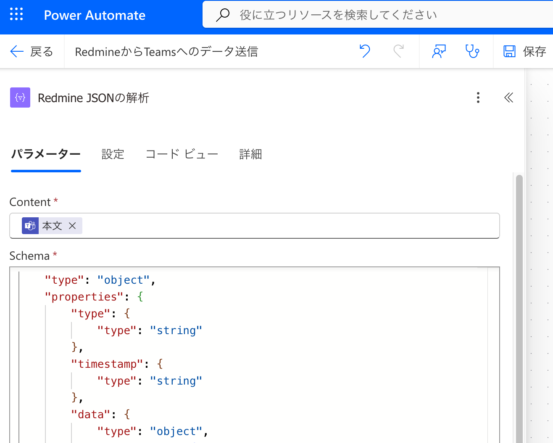Screen dimensions: 553x443
Task: Click the Redmine JSONの解析 action title
Action: point(93,98)
